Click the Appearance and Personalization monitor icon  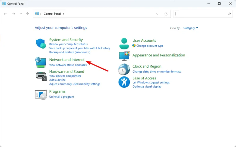pos(124,56)
